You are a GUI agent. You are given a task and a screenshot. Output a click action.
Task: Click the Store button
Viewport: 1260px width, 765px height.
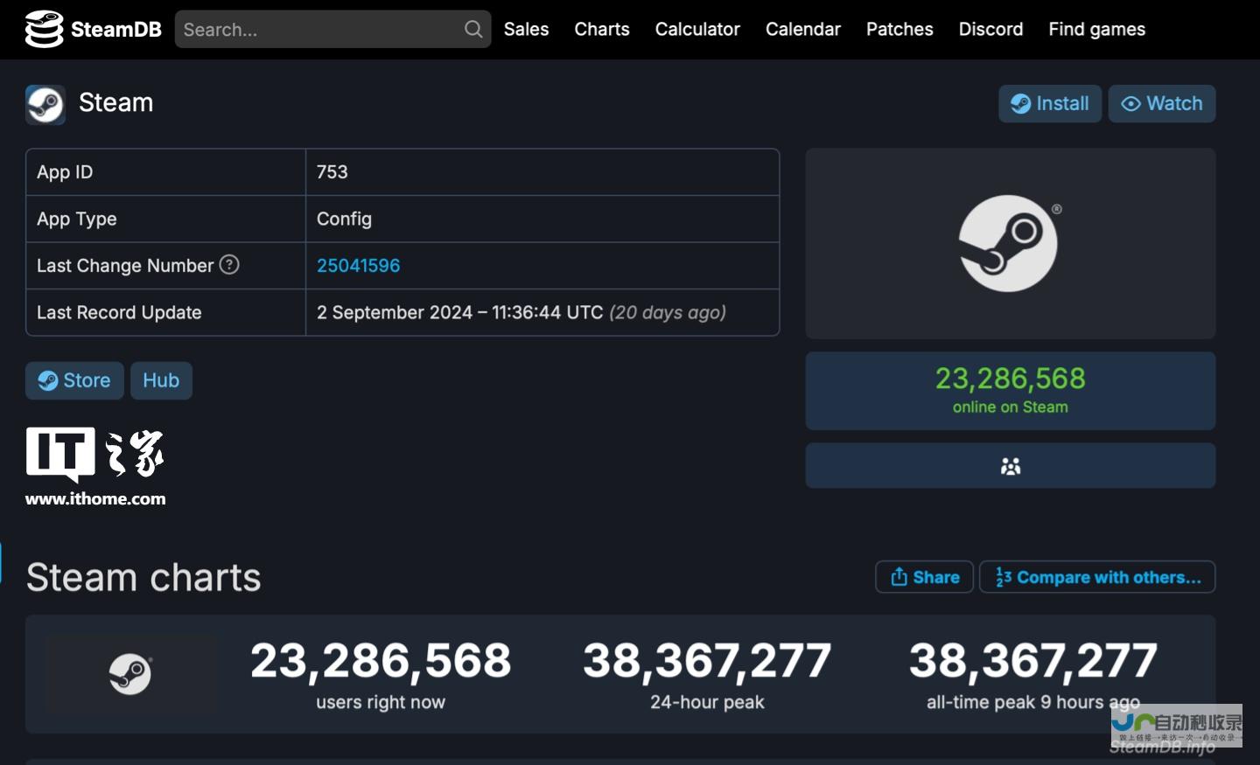pyautogui.click(x=74, y=380)
